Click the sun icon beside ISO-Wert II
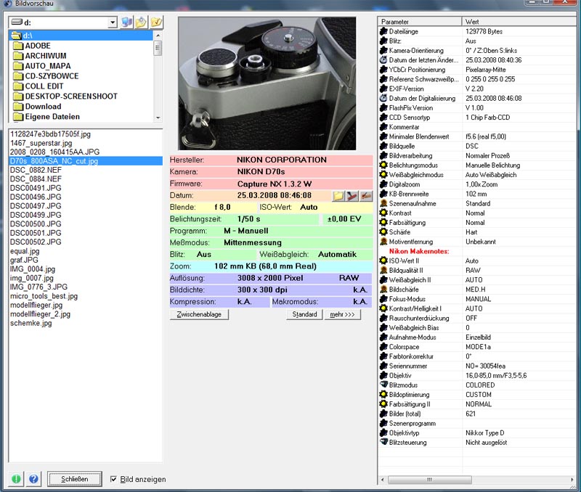Screen dimensions: 581x492 point(383,261)
